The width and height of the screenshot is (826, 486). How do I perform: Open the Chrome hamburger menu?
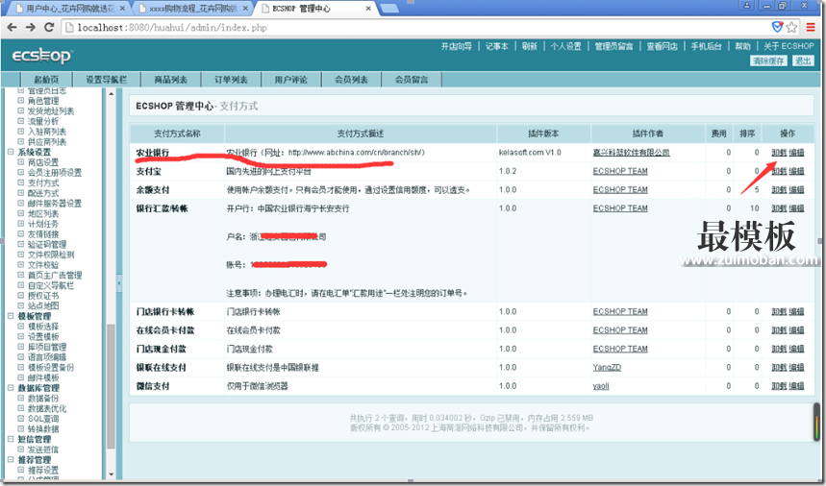click(812, 27)
